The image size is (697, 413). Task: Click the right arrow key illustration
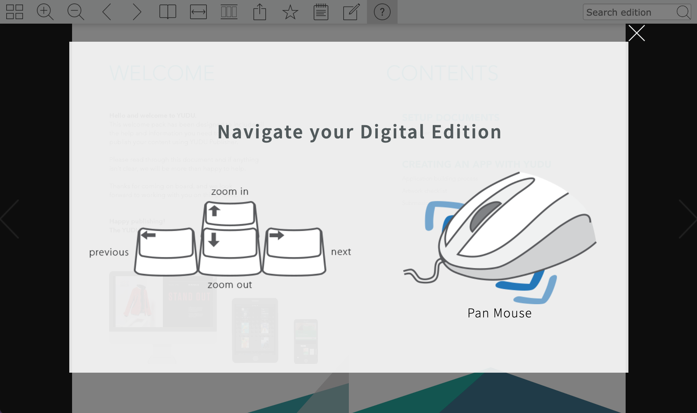(x=294, y=252)
